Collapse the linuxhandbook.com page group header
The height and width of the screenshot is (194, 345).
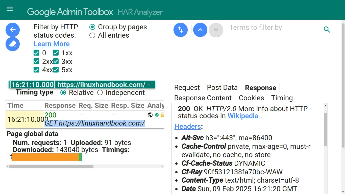pyautogui.click(x=82, y=85)
